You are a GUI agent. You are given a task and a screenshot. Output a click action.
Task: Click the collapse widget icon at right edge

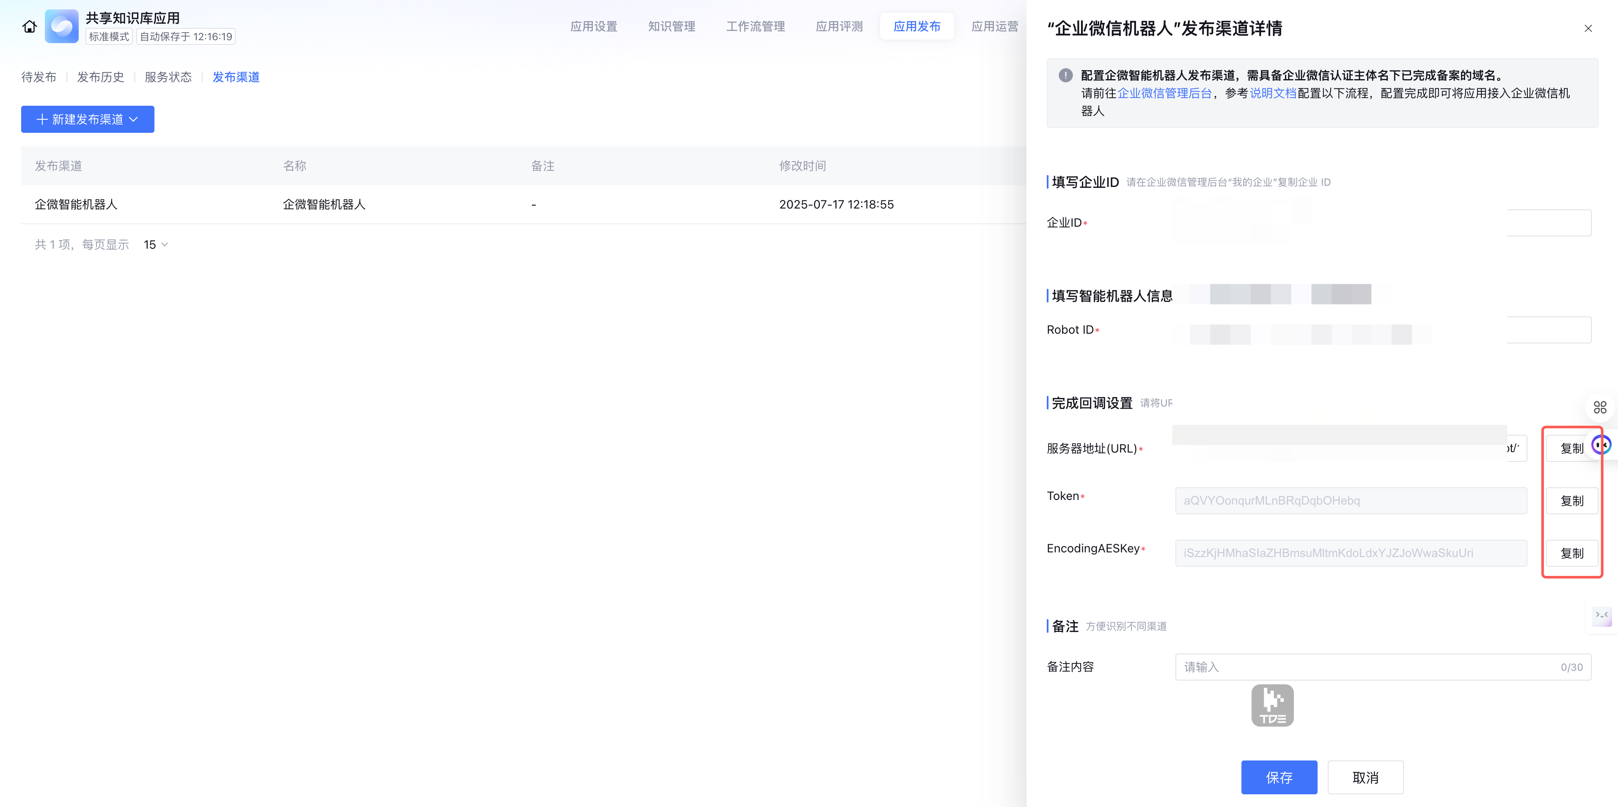pyautogui.click(x=1601, y=615)
